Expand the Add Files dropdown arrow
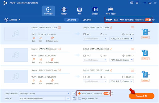This screenshot has width=159, height=103. 19,20
